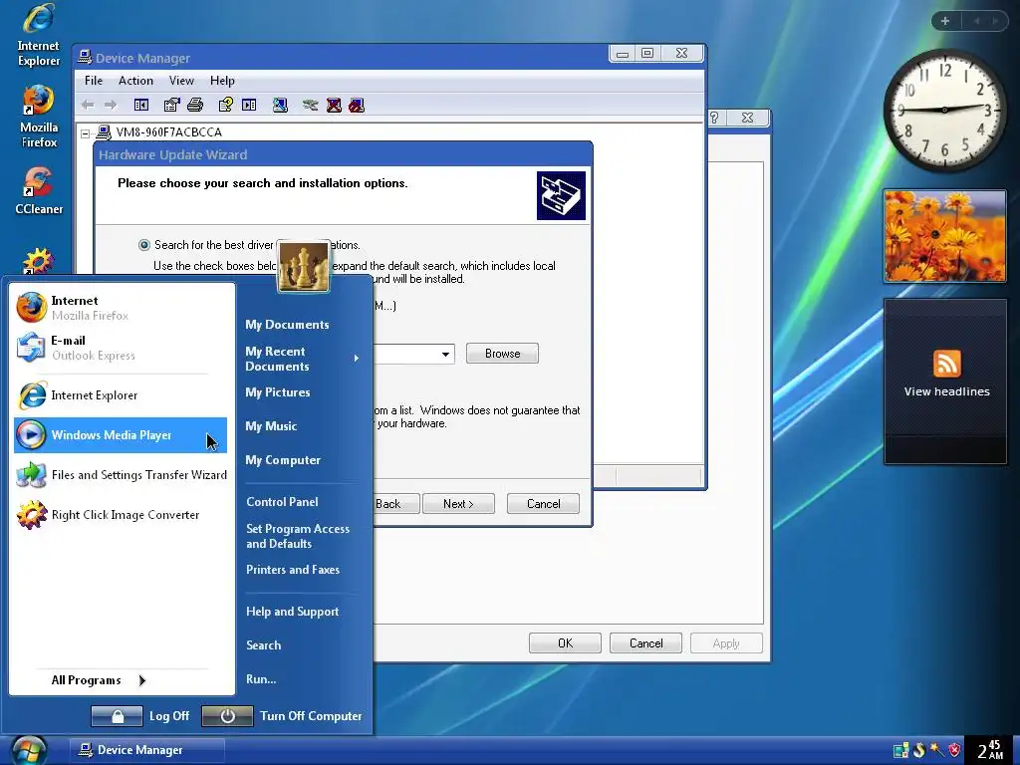Open Mozilla Firefox desktop shortcut
This screenshot has width=1020, height=765.
pos(39,118)
